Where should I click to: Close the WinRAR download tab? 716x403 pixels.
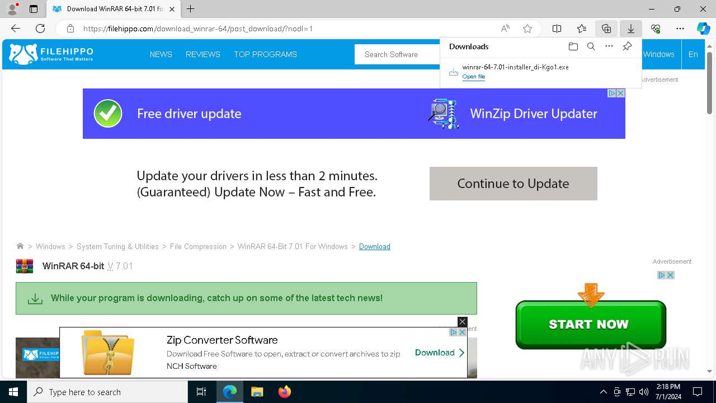pos(171,9)
